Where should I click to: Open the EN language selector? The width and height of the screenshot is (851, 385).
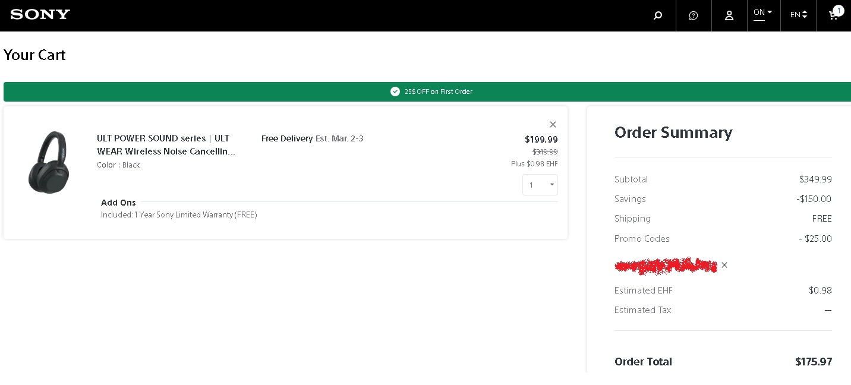point(798,15)
